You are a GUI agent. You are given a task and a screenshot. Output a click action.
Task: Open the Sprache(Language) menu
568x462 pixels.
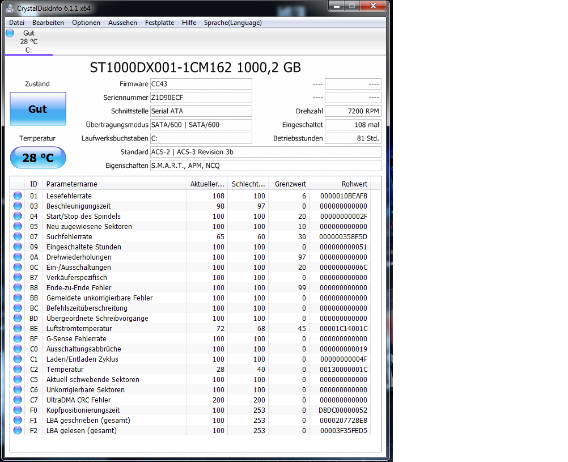tap(233, 23)
